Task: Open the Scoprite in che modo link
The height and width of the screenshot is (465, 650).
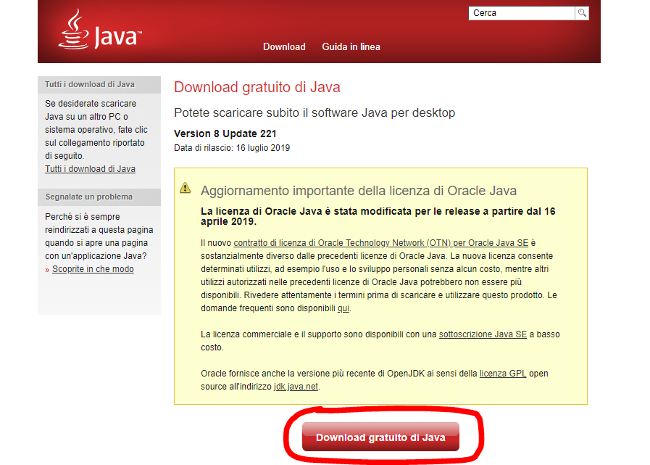Action: (93, 269)
